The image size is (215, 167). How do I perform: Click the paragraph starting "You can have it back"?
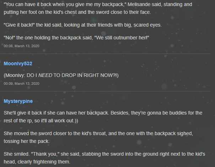[98, 8]
